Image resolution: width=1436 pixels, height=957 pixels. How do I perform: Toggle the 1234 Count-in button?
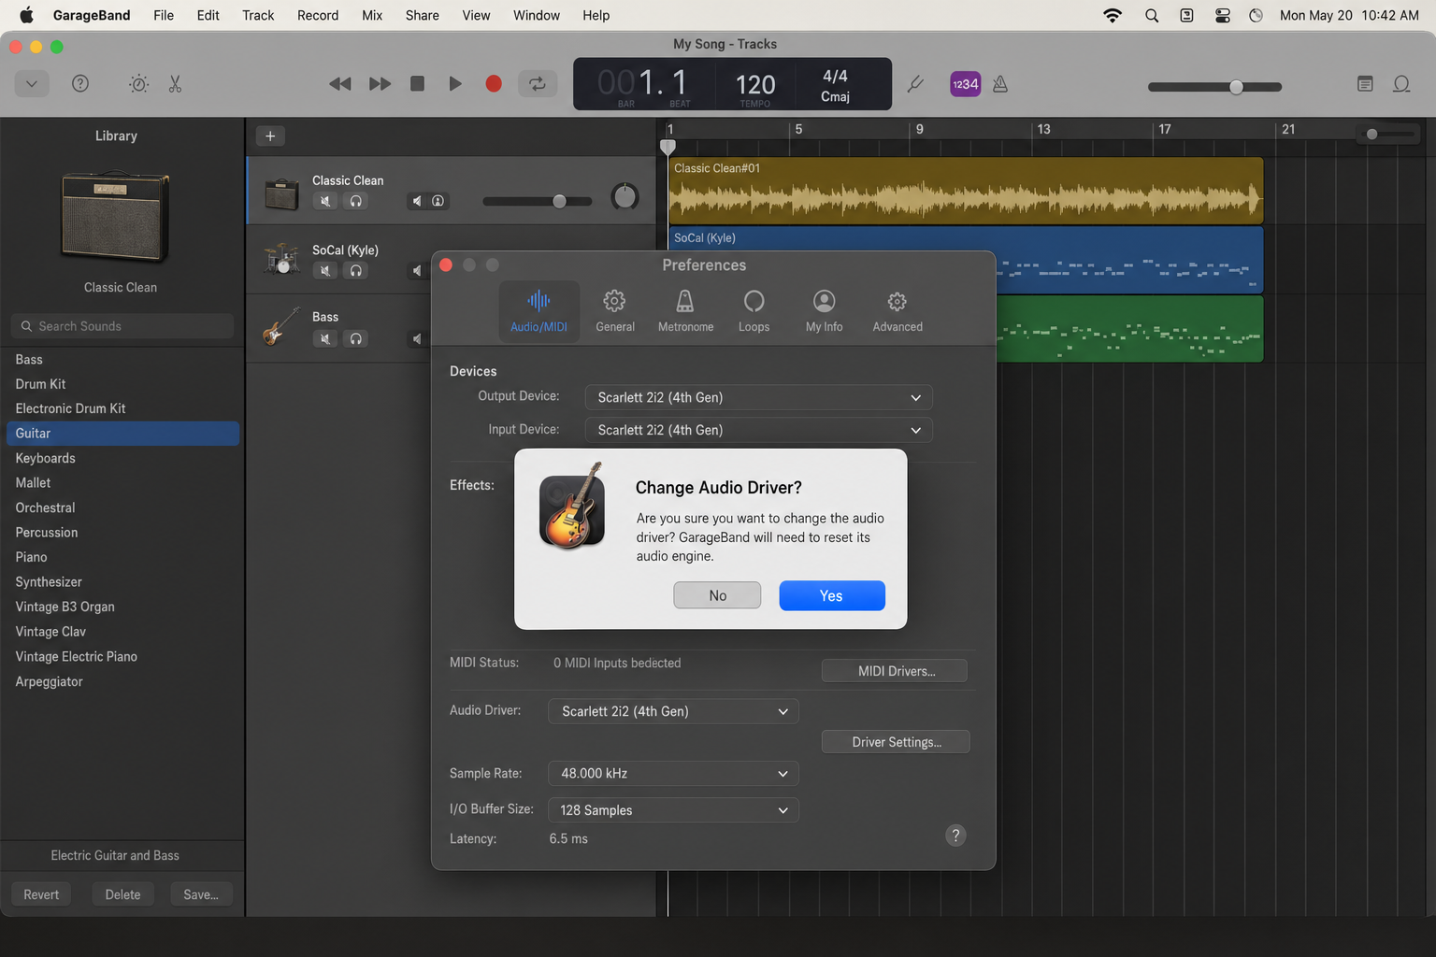(x=965, y=84)
